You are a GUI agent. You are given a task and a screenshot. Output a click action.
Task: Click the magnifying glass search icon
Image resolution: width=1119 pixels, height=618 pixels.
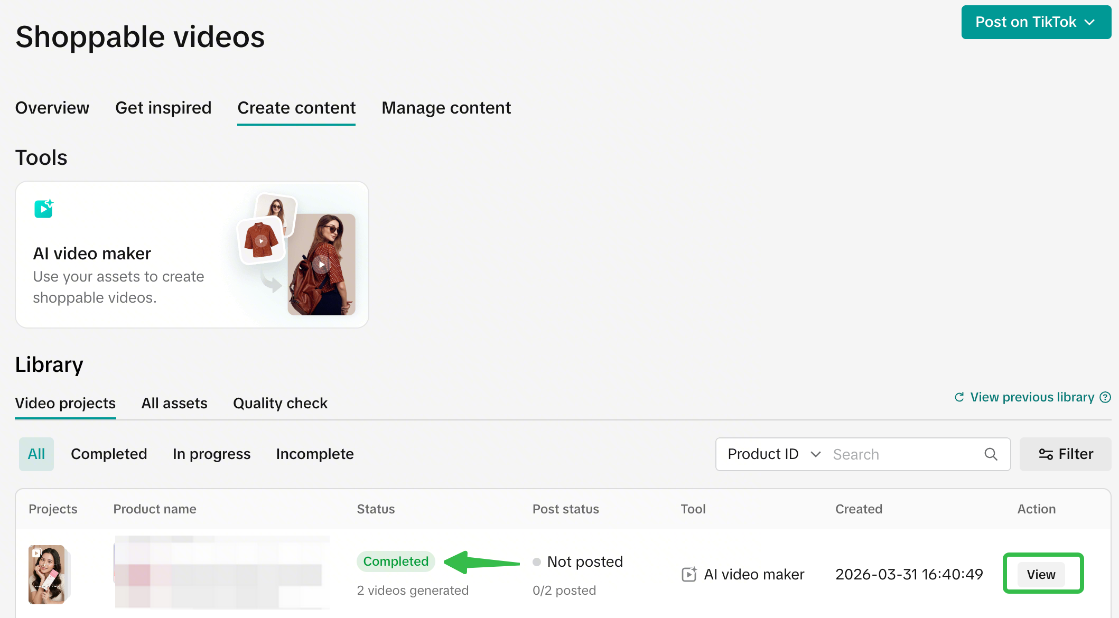click(x=991, y=454)
